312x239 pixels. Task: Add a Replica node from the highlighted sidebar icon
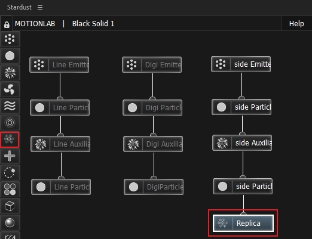click(10, 139)
